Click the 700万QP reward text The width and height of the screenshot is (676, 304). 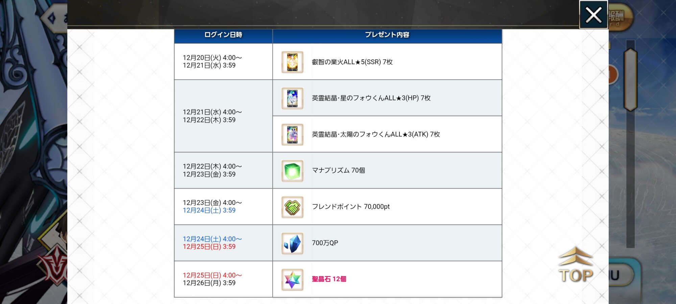pyautogui.click(x=325, y=243)
